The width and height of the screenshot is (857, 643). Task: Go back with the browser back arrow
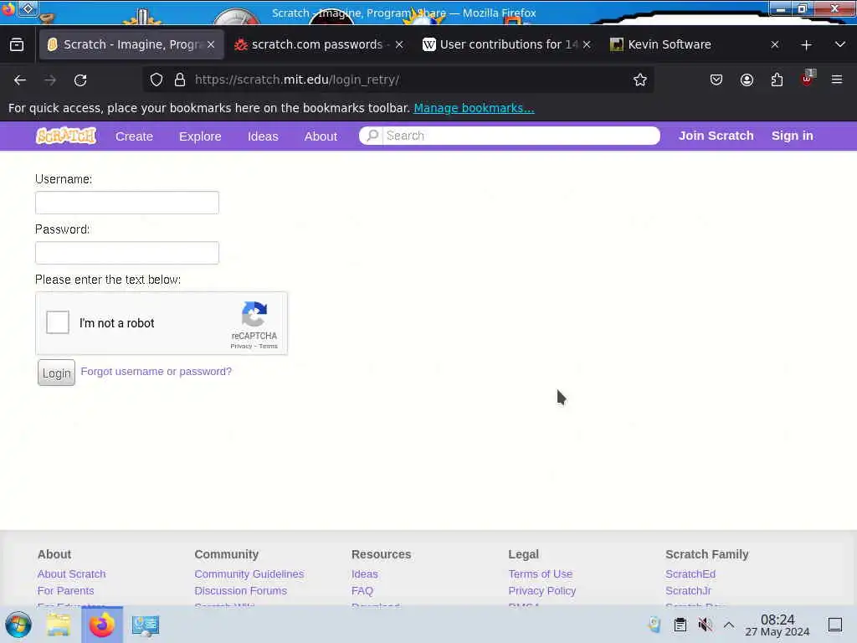coord(20,80)
